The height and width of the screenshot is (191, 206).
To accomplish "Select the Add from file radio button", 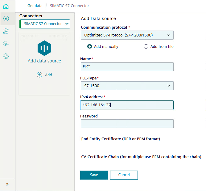I will 146,46.
